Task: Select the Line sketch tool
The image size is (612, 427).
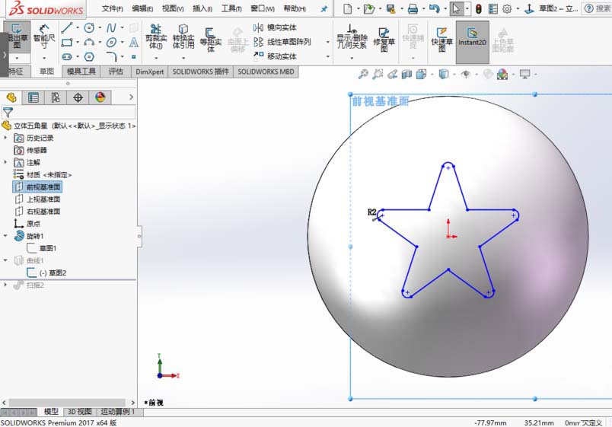Action: click(x=67, y=27)
